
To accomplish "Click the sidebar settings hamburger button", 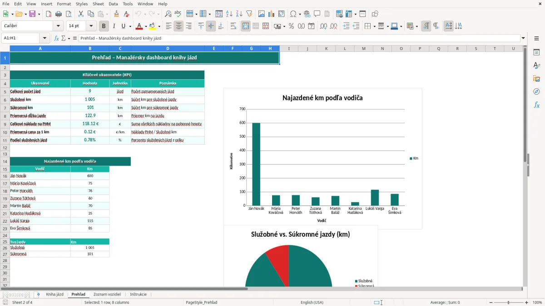I will 536,39.
